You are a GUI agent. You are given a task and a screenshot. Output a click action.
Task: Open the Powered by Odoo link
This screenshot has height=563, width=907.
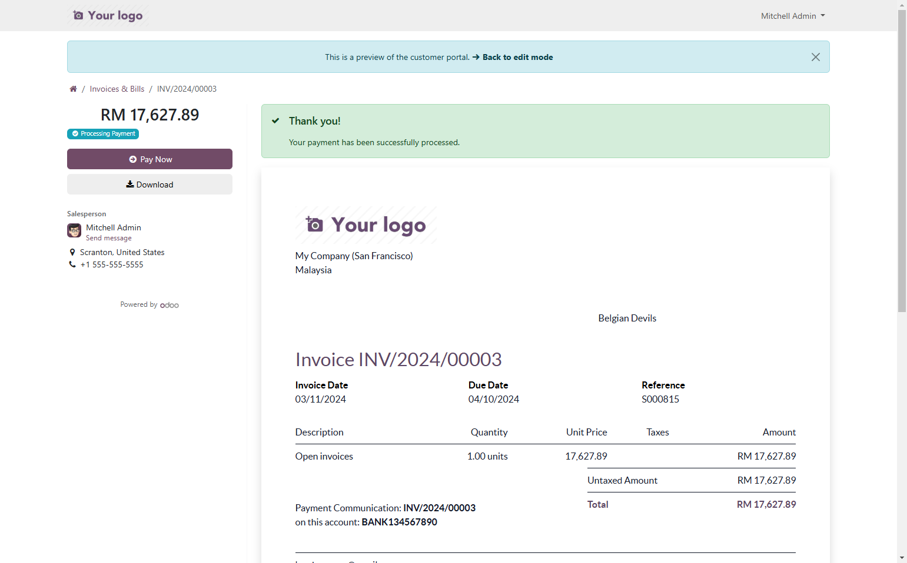click(x=149, y=304)
